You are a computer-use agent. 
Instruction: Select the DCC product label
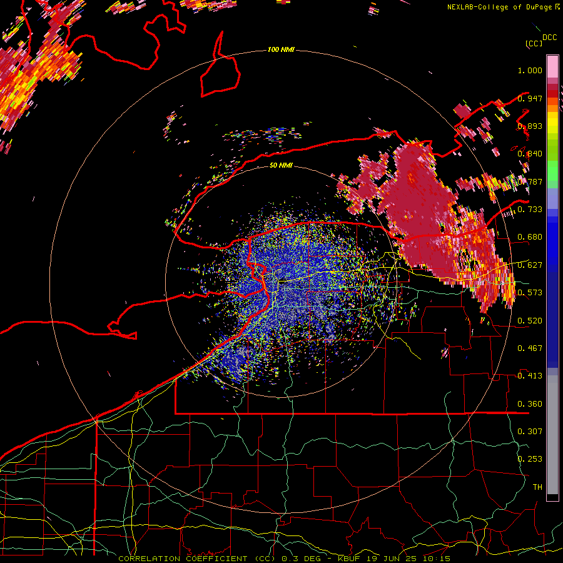tap(549, 38)
